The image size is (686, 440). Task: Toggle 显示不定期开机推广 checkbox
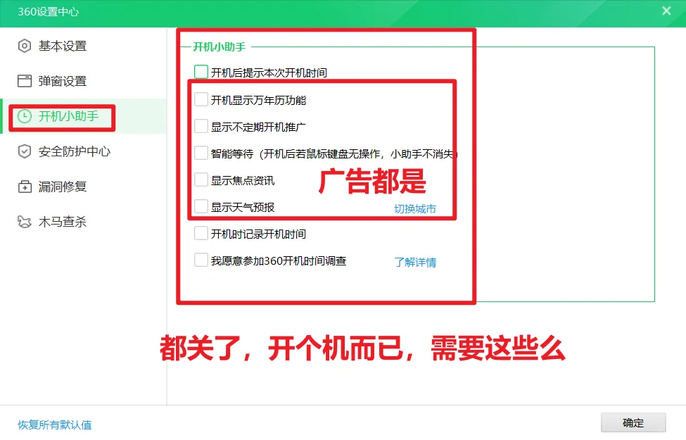[201, 126]
